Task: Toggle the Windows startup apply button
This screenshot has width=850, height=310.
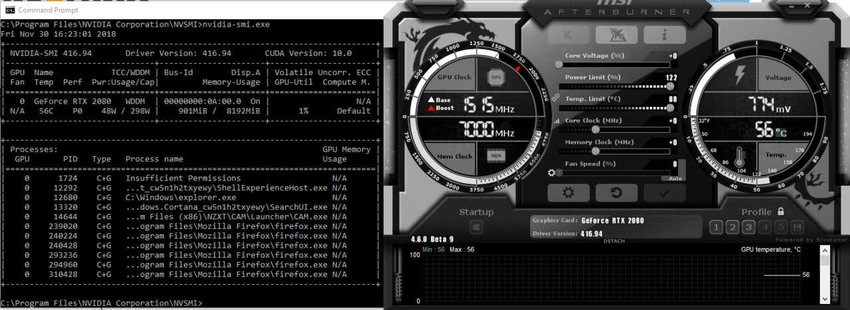Action: pos(476,228)
